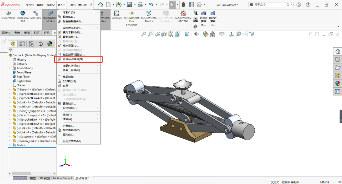Screen dimensions: 342x184
Task: Launch PhotoView 360 add-in
Action: 23,16
